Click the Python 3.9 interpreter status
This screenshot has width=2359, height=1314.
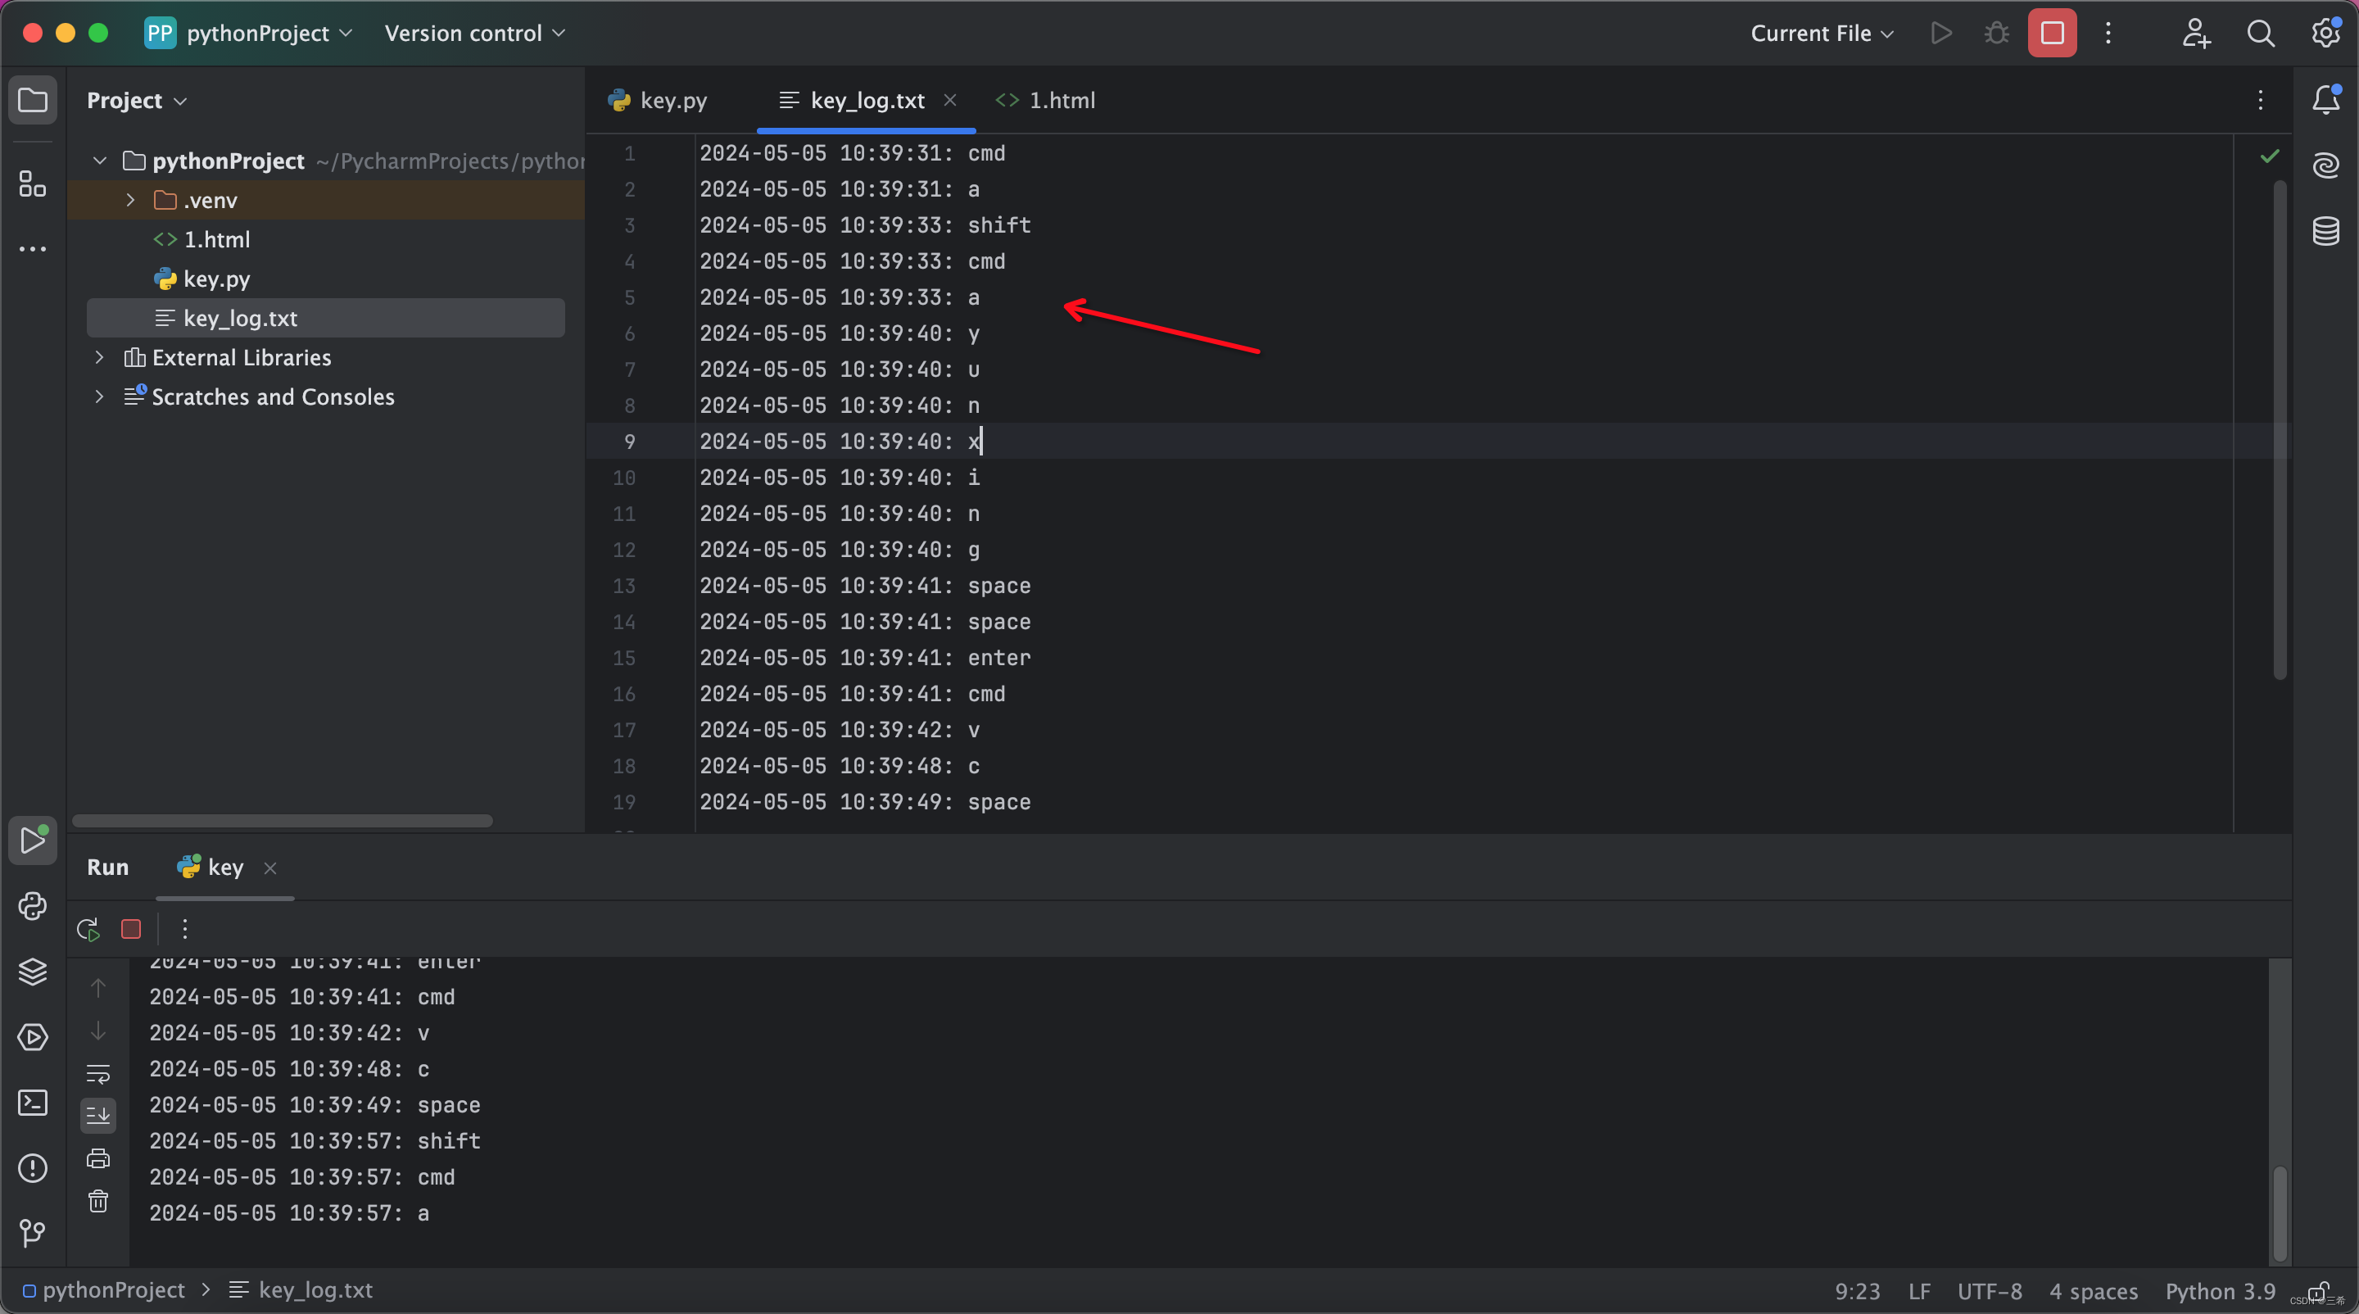pyautogui.click(x=2220, y=1291)
